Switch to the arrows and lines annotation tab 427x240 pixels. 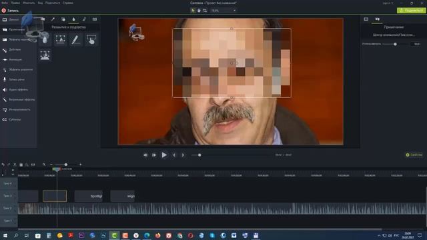(53, 19)
